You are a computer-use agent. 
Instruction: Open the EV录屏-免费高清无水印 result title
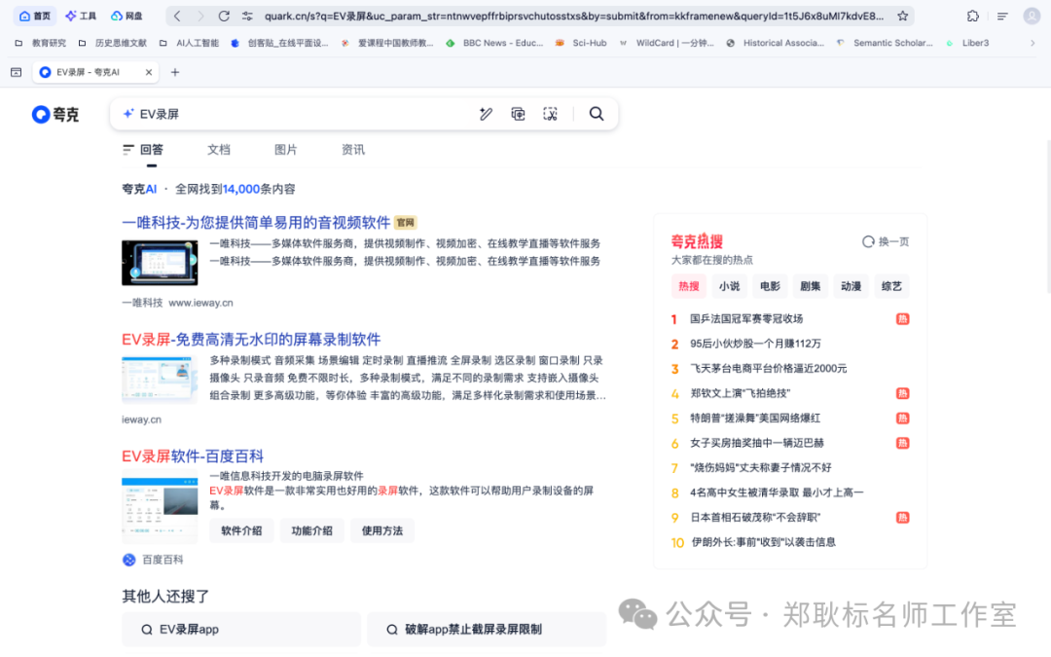pos(251,340)
